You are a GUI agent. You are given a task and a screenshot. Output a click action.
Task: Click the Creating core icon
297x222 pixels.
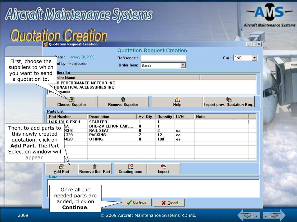[130, 166]
